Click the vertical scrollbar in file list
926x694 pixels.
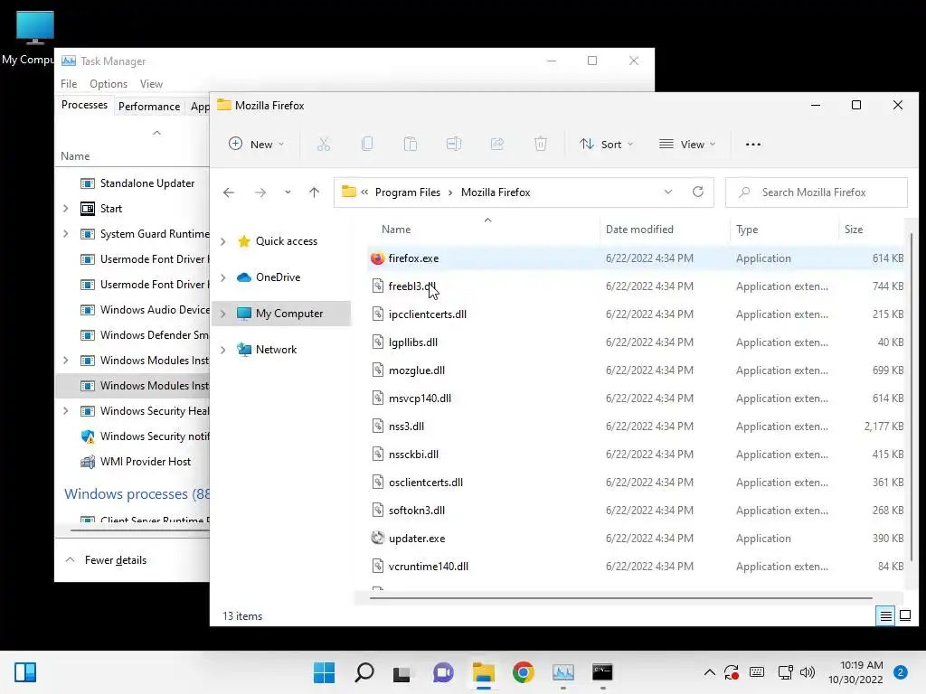[912, 396]
